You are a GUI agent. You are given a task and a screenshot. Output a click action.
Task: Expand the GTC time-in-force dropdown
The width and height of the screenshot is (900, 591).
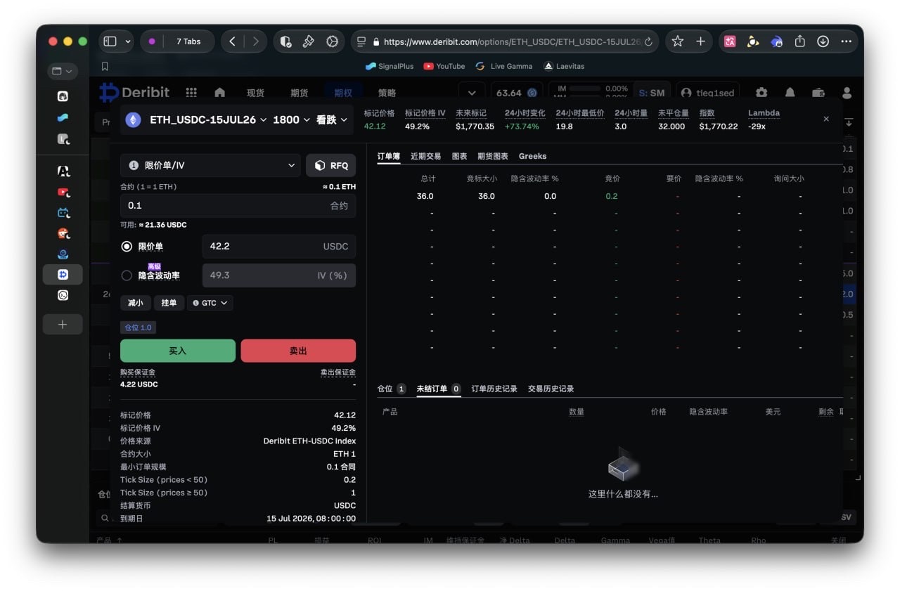pos(210,303)
